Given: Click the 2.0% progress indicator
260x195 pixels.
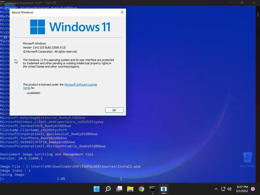Looking at the screenshot, I should [x=61, y=178].
